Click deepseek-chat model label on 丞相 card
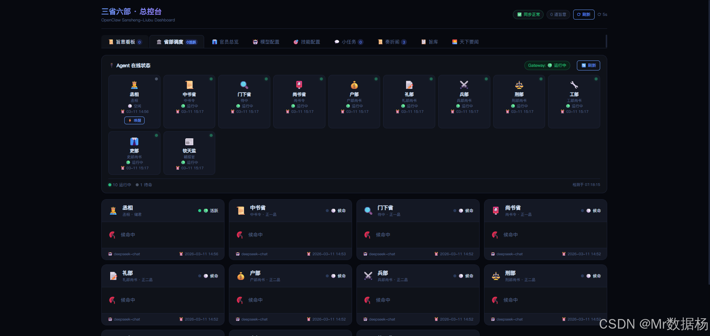This screenshot has height=336, width=710. click(x=124, y=254)
